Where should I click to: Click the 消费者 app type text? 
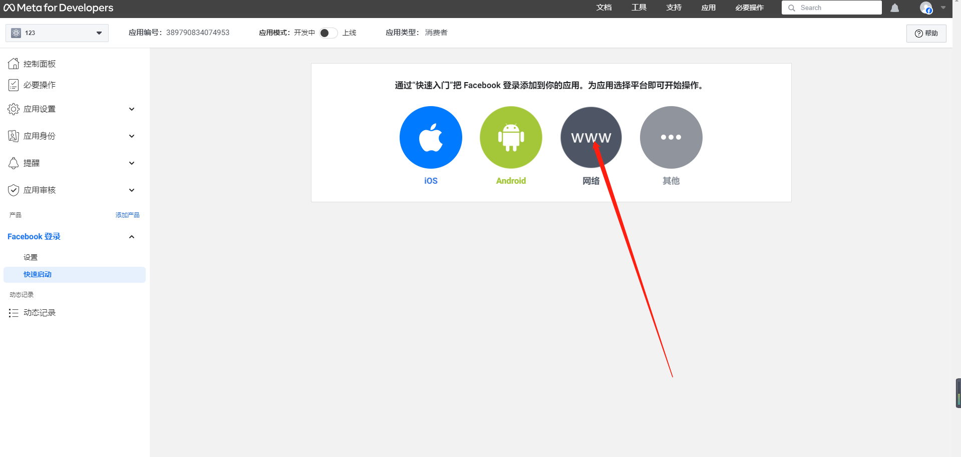(x=436, y=33)
